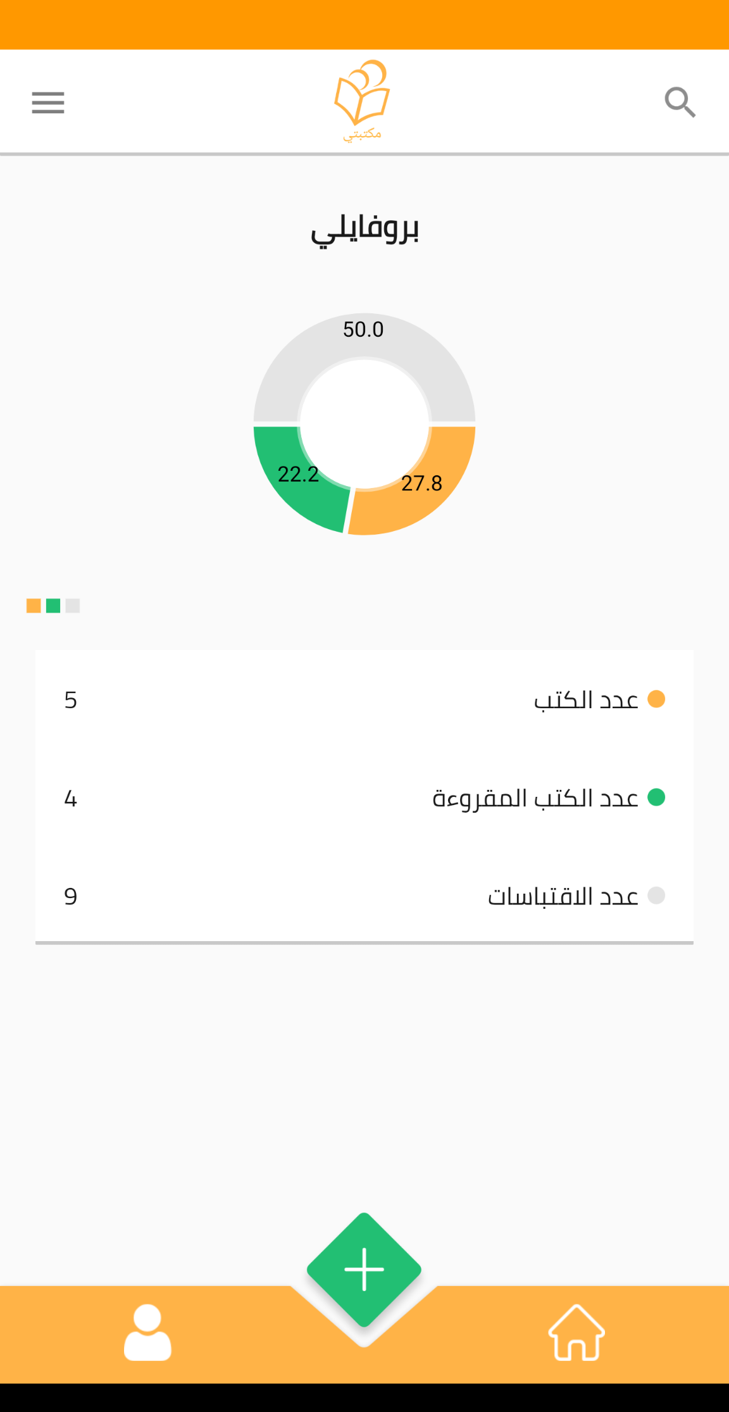Open the profile person tab
Viewport: 729px width, 1412px height.
point(147,1332)
